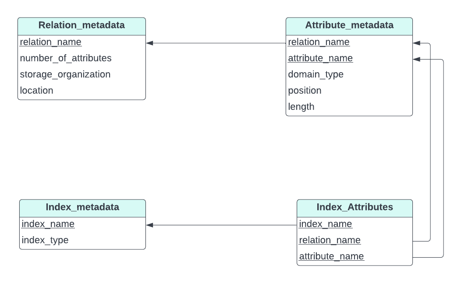
Task: Click the length attribute row
Action: [x=301, y=107]
